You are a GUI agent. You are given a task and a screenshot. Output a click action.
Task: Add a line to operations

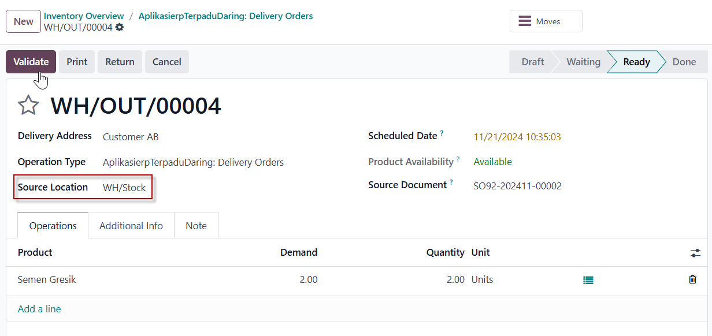[39, 309]
